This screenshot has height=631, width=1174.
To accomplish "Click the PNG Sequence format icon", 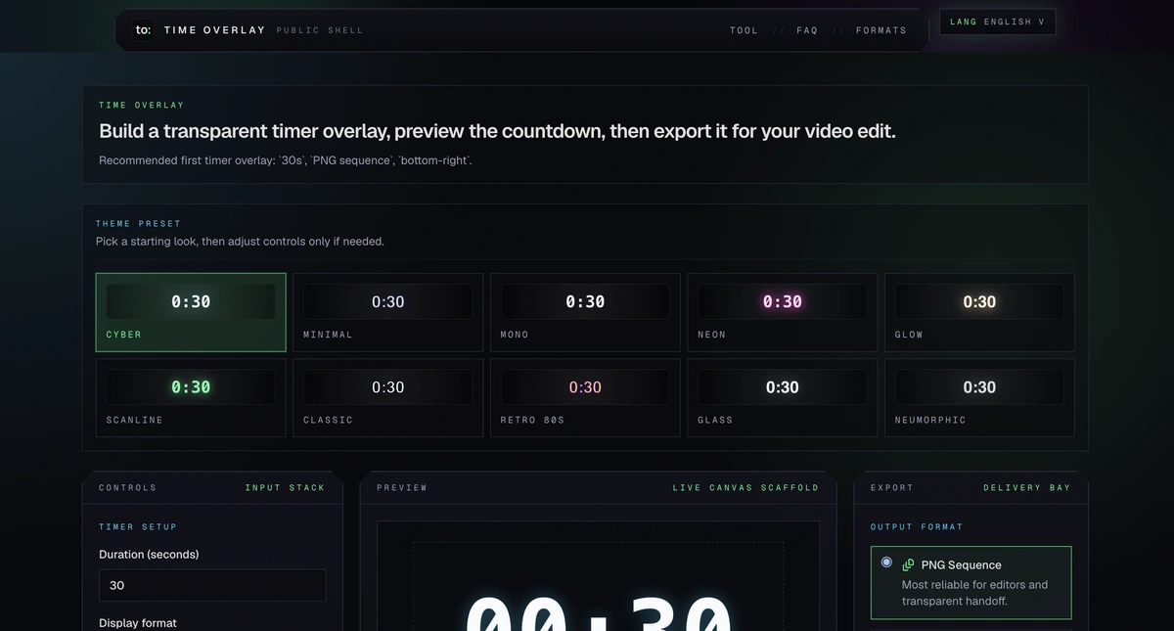I will coord(908,565).
